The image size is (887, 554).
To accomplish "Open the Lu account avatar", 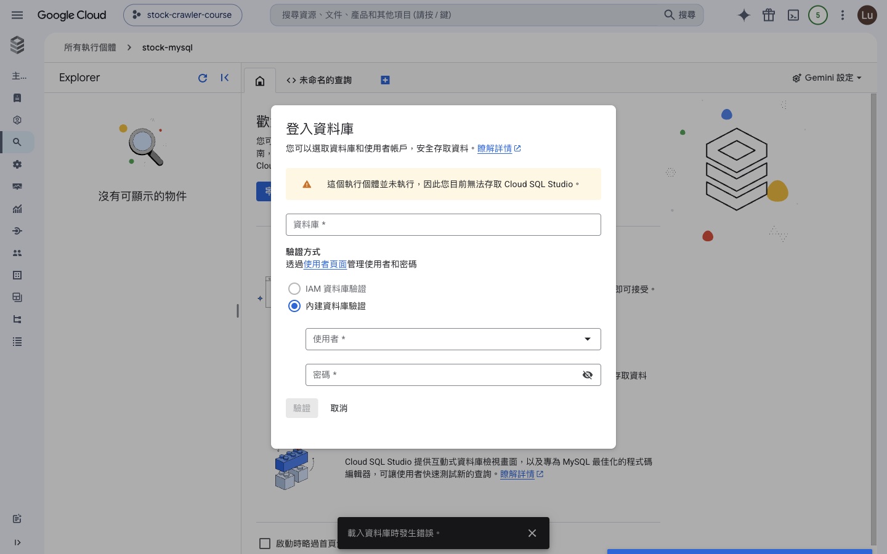I will point(867,15).
